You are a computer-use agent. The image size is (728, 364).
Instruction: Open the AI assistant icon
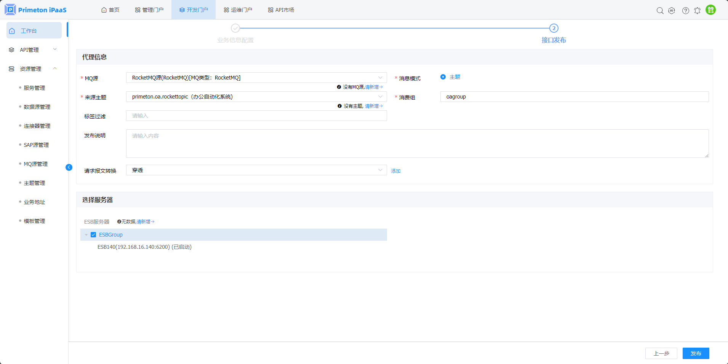pyautogui.click(x=672, y=11)
